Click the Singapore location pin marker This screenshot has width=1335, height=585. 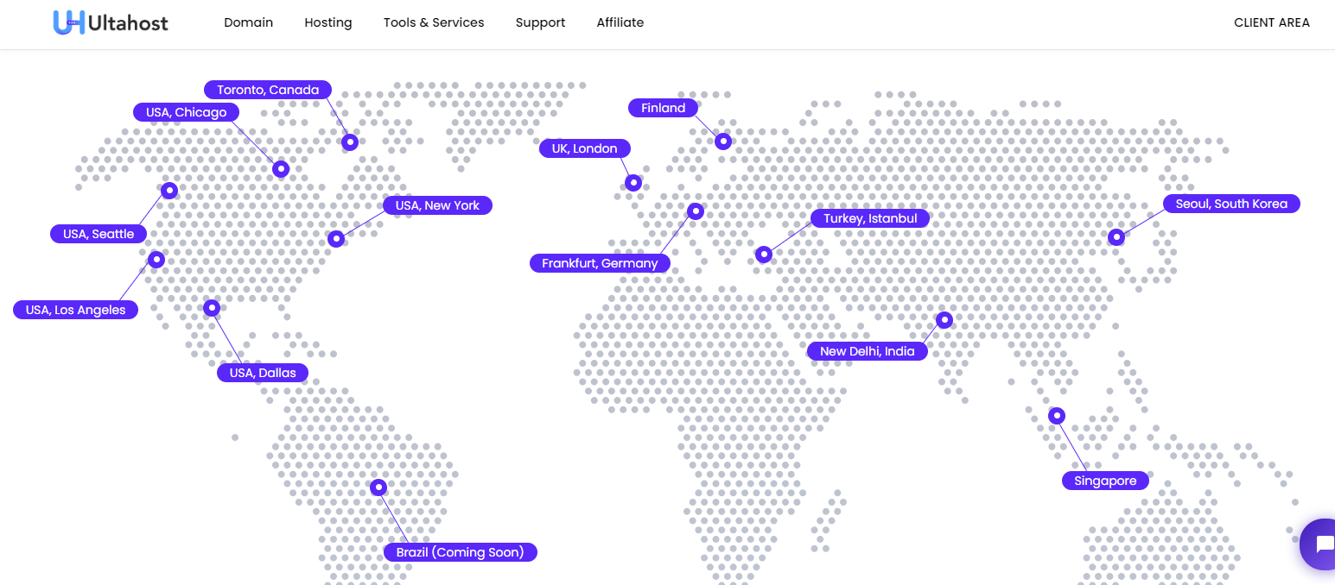(1057, 416)
